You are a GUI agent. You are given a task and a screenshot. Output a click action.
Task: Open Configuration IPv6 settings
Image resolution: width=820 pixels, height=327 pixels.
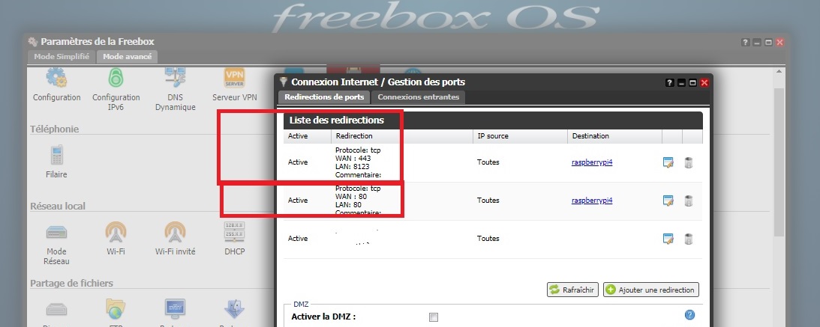116,79
